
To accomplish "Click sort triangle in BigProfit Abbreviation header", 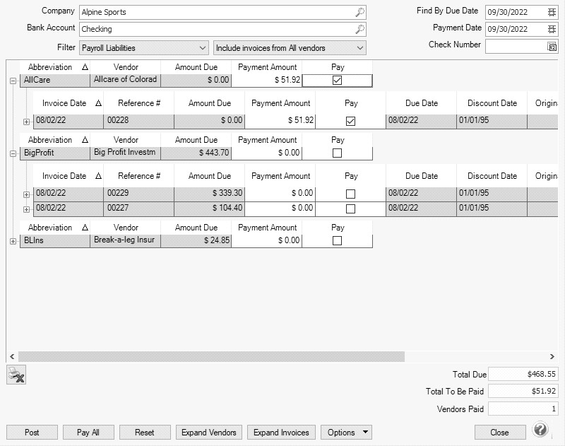I will [85, 140].
